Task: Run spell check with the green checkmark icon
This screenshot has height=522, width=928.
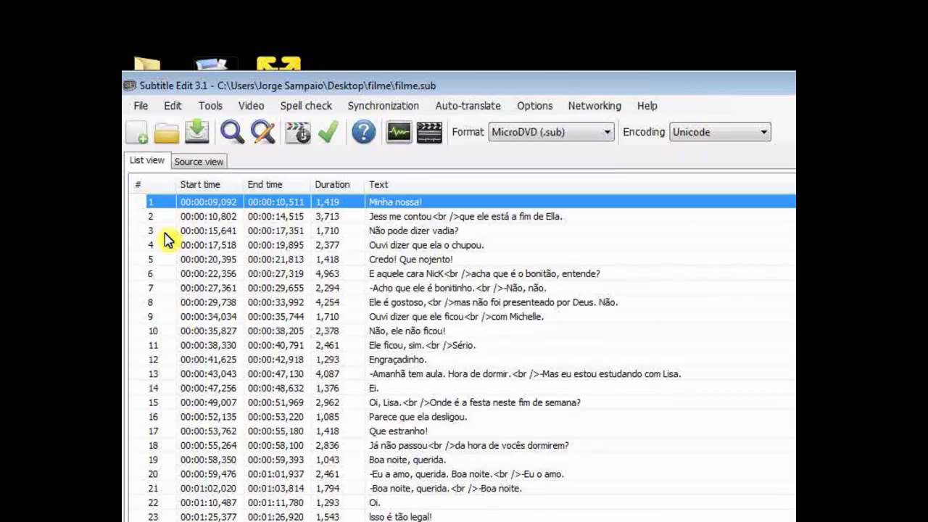Action: pyautogui.click(x=328, y=132)
